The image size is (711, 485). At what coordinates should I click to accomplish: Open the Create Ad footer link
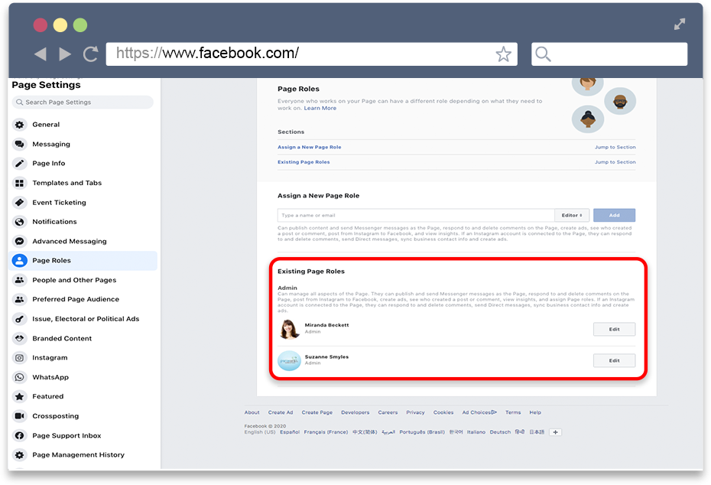[x=281, y=412]
